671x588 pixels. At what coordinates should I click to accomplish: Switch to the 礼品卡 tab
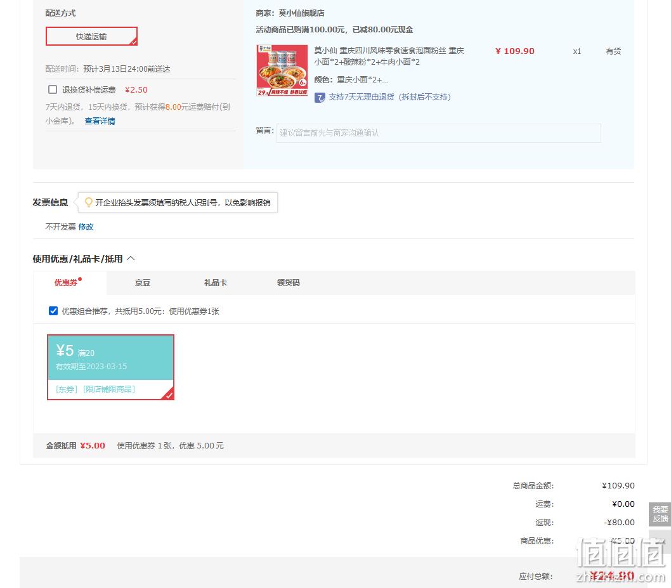[x=215, y=283]
